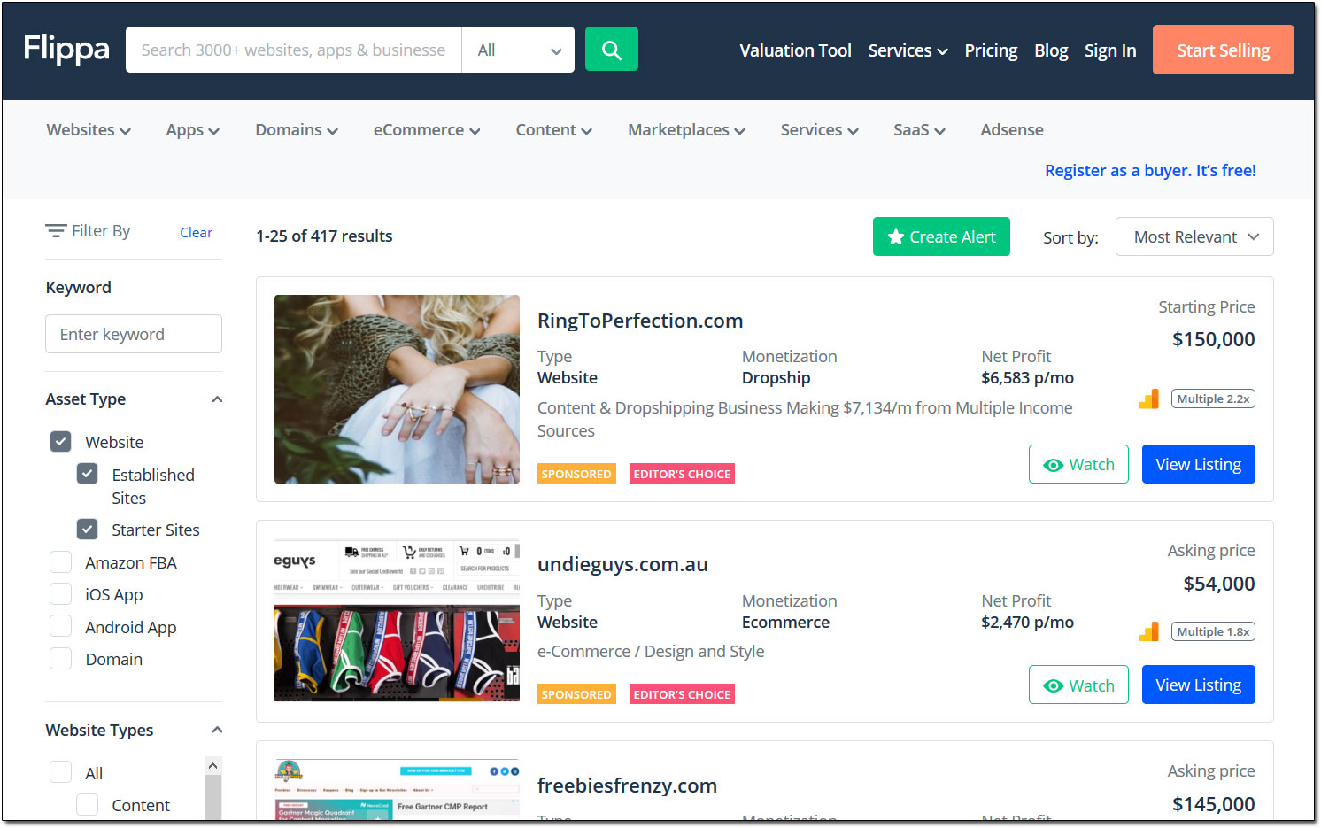Click the SPONSORED tag on RingToPerfection listing
1321x828 pixels.
(576, 474)
